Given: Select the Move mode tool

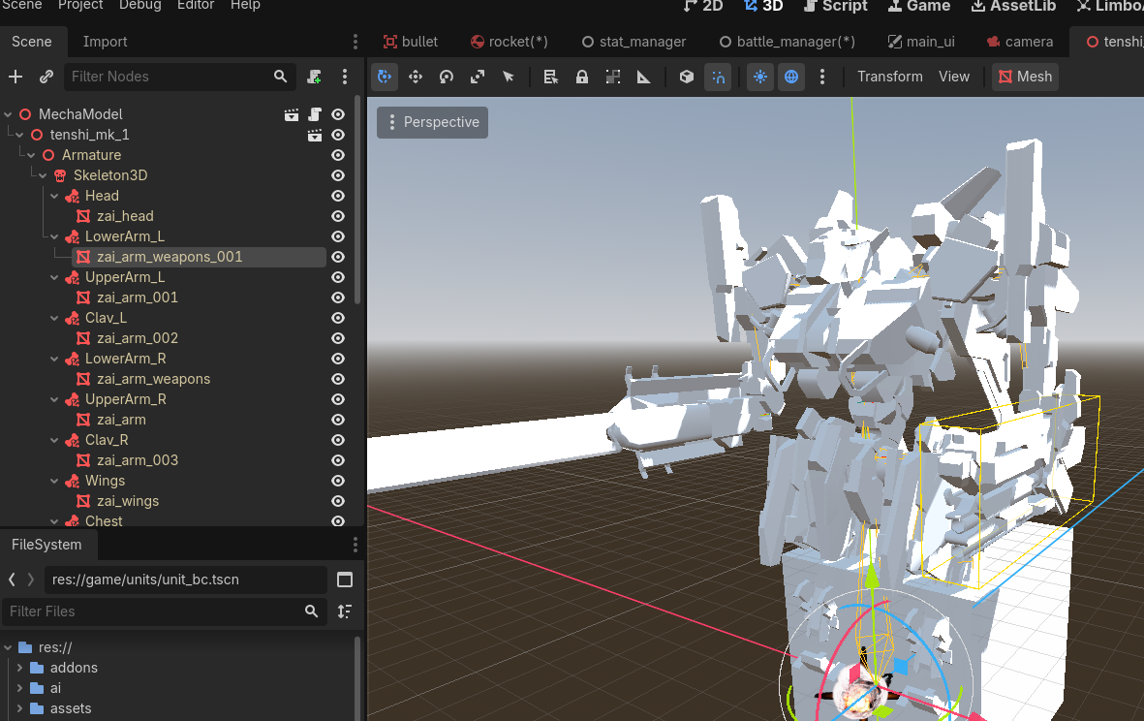Looking at the screenshot, I should click(x=416, y=77).
